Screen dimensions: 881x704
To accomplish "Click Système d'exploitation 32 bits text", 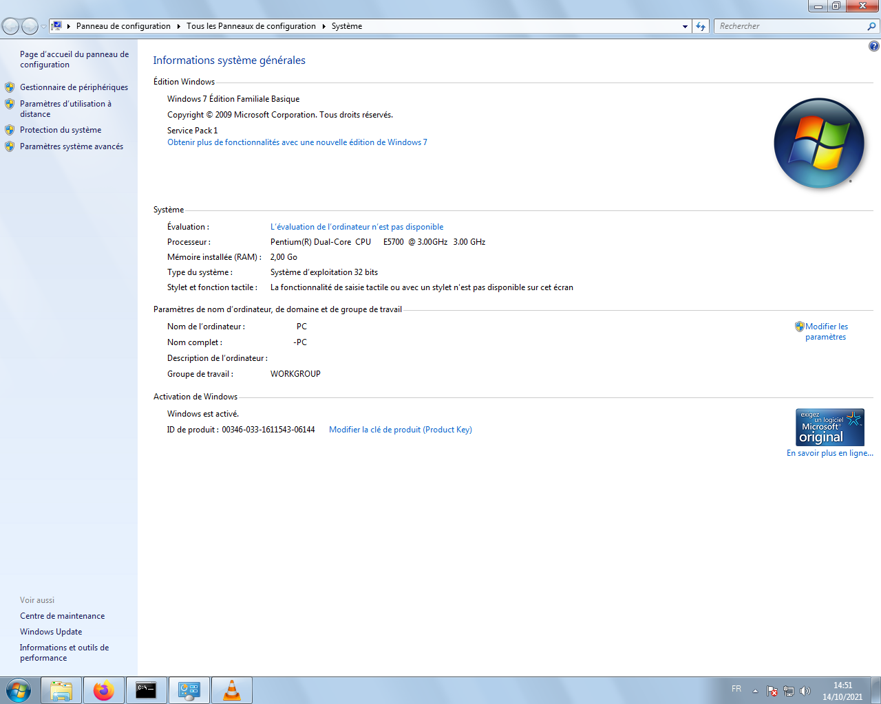I will pyautogui.click(x=324, y=272).
